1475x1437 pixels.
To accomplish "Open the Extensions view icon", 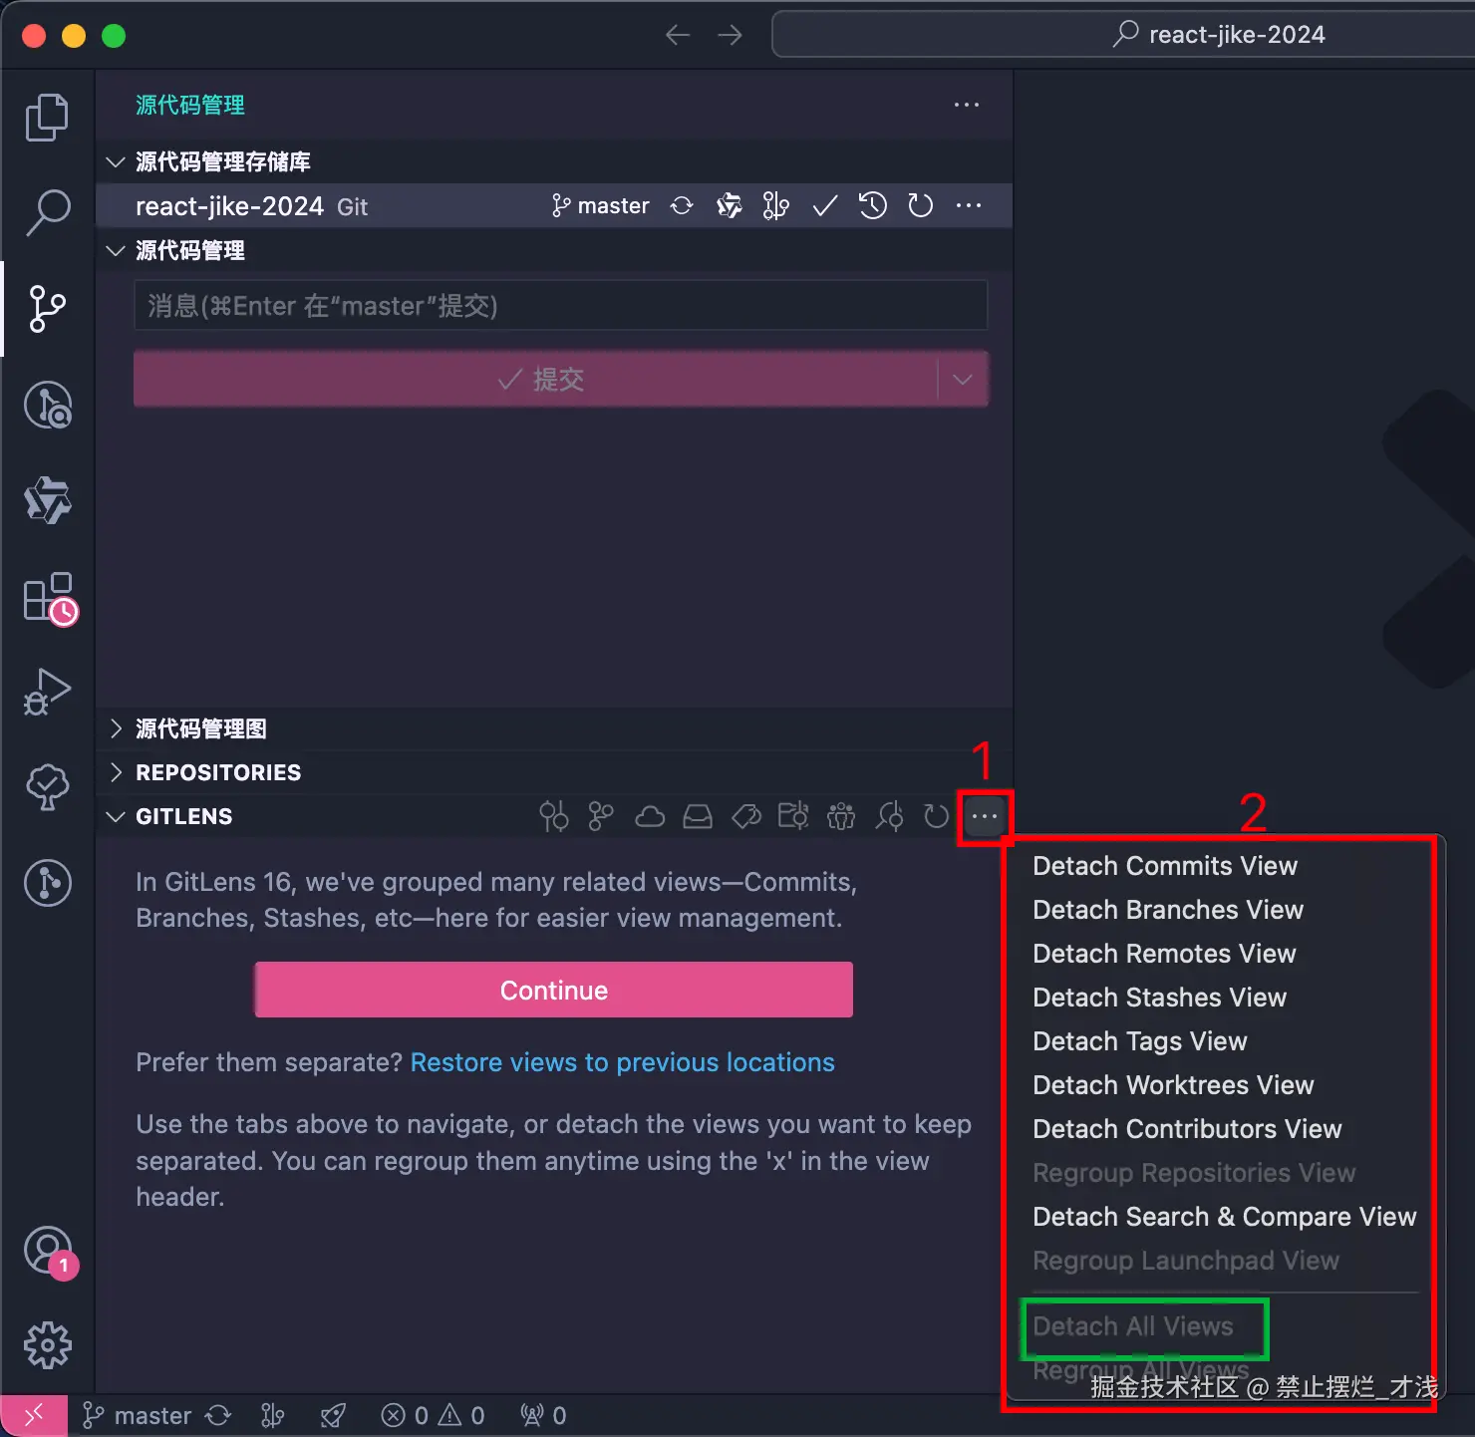I will tap(50, 598).
